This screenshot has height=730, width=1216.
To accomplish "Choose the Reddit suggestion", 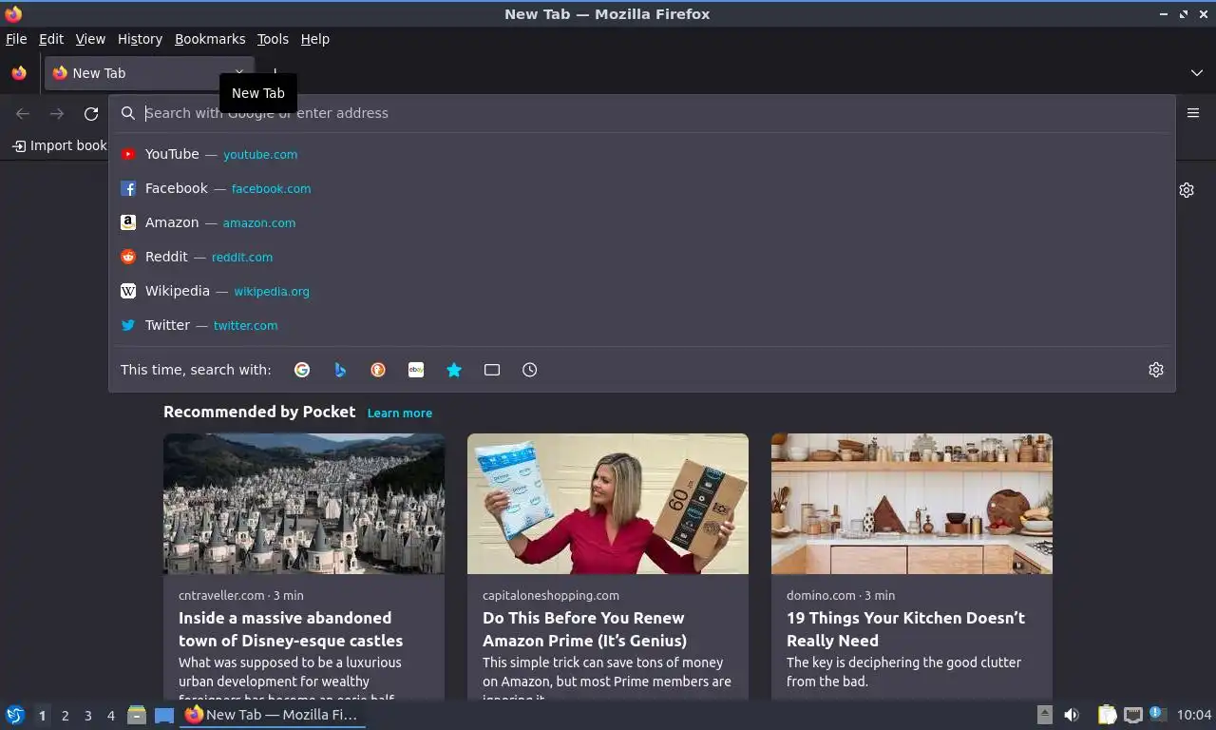I will coord(641,257).
